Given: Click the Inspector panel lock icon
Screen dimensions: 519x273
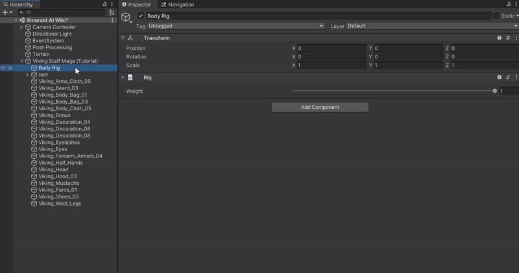Looking at the screenshot, I should point(509,4).
